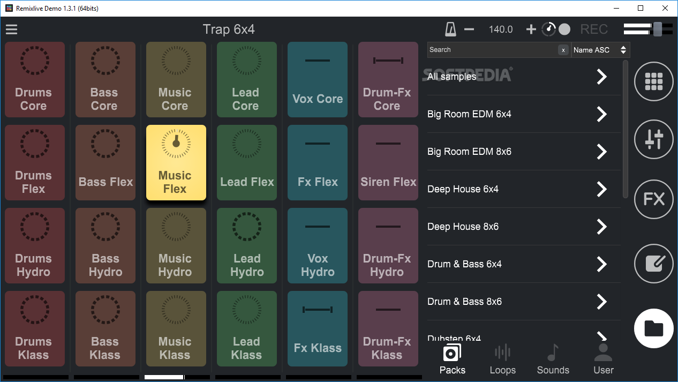
Task: Trigger the Lead Hydro pad
Action: click(x=247, y=246)
